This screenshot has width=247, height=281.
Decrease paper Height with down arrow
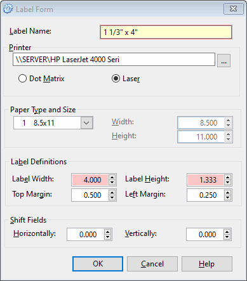click(x=228, y=139)
